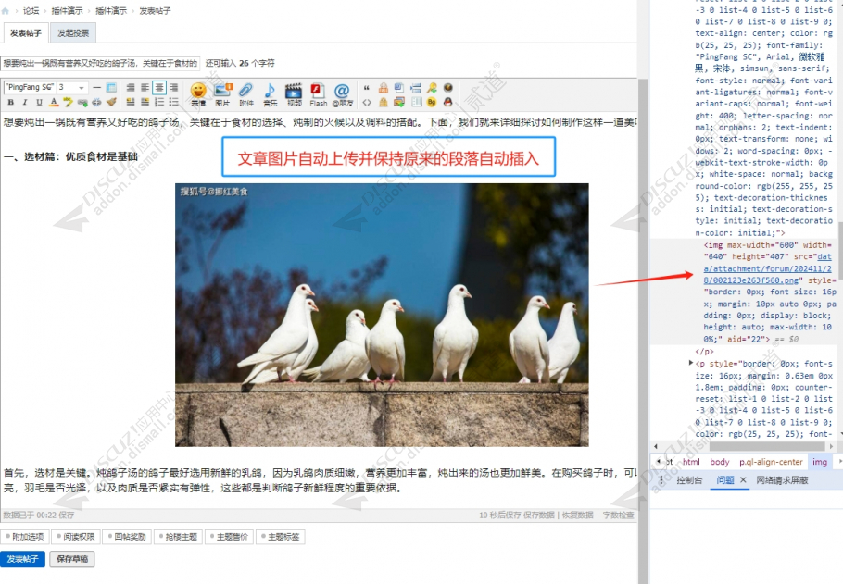Viewport: 843px width, 584px height.
Task: Clear formatting with the brush icon
Action: 111,102
